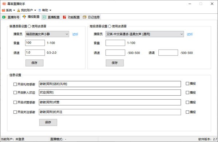Switch to the 直播配置 tab
Viewport: 218px width, 142px height.
coord(51,17)
